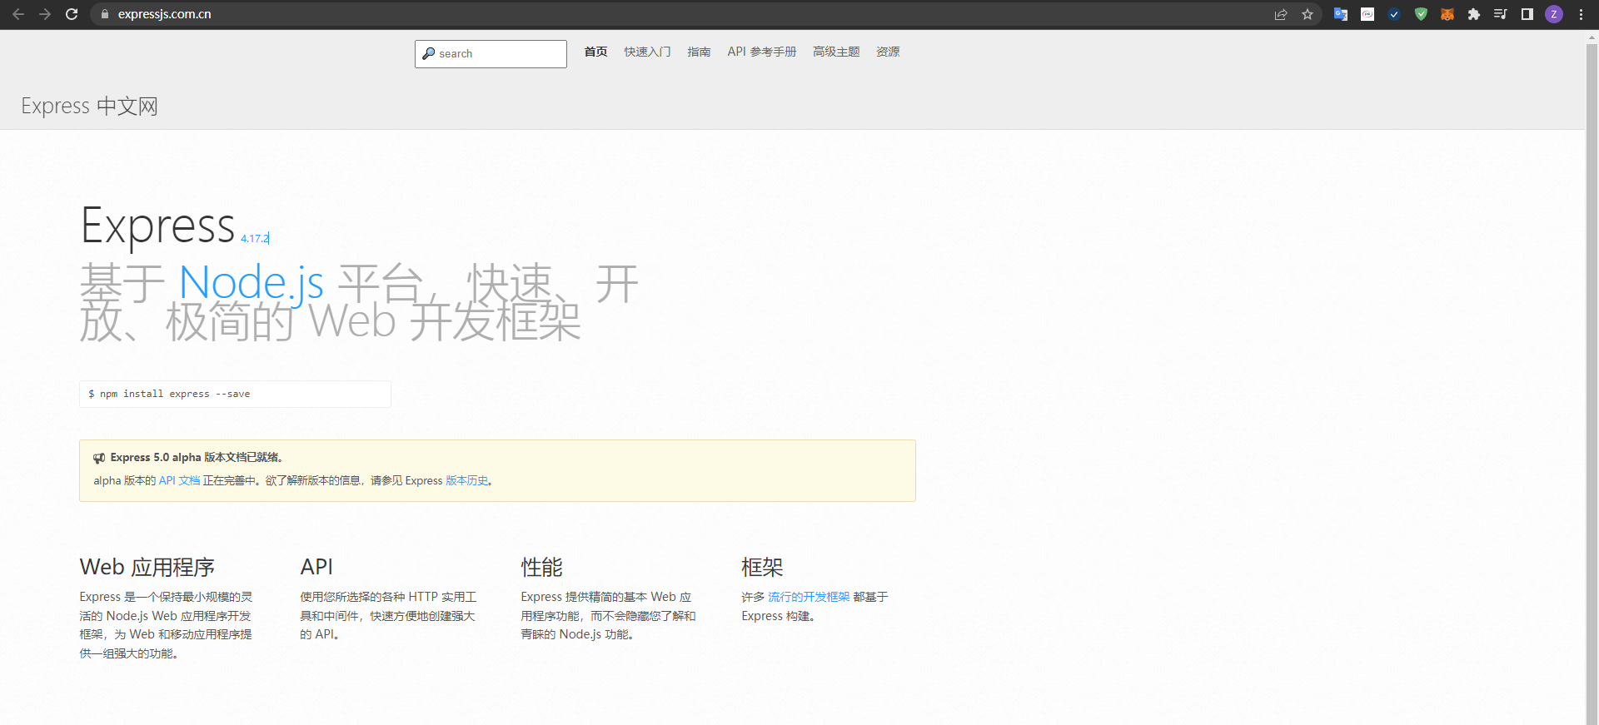
Task: Open the green shield AdGuard extension
Action: coord(1421,14)
